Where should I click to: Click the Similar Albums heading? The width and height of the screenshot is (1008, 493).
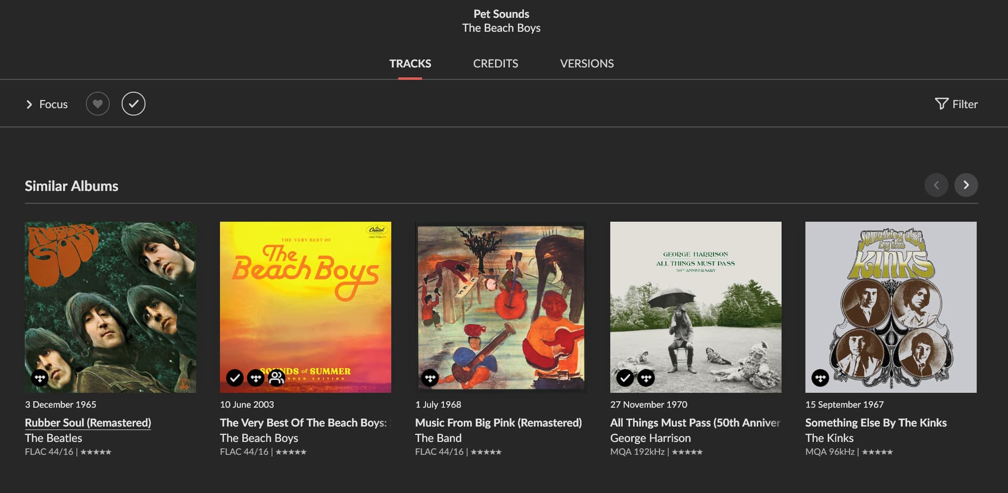click(71, 186)
